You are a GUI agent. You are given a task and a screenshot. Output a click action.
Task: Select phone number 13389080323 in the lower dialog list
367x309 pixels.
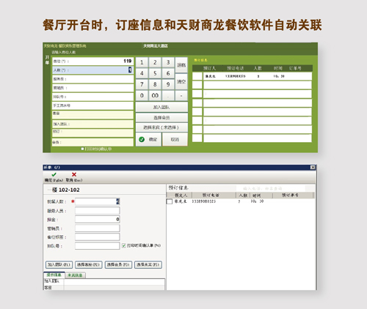[x=204, y=201]
